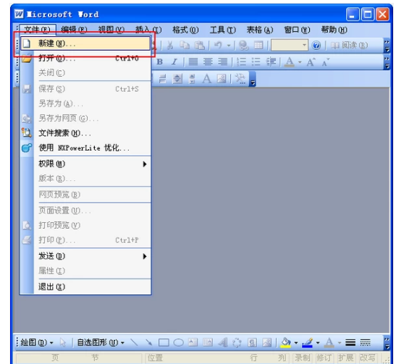The height and width of the screenshot is (364, 396).
Task: Apply Font Color A in Drawing toolbar
Action: pyautogui.click(x=329, y=342)
